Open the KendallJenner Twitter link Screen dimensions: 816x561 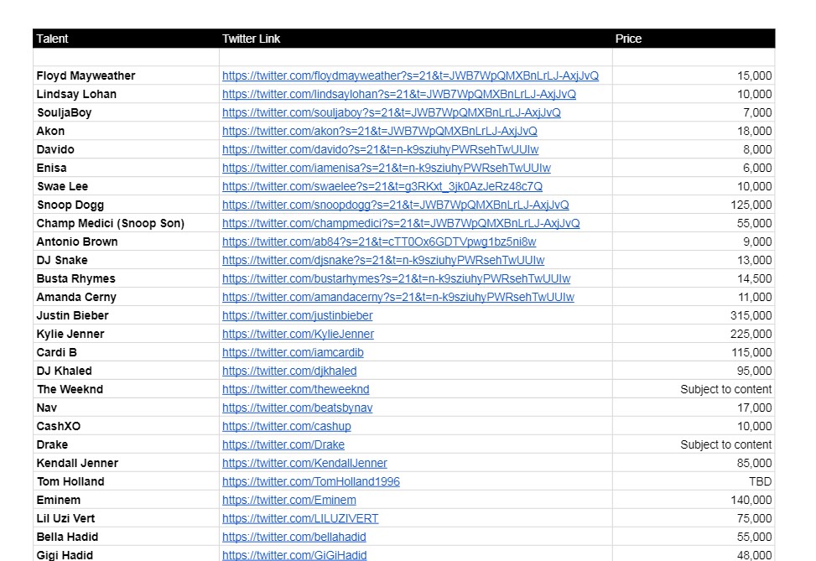pos(304,464)
